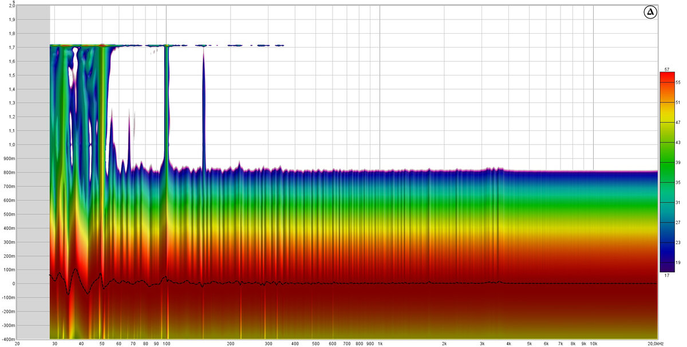Select the 51 label on the color scale
Image resolution: width=687 pixels, height=347 pixels.
677,102
